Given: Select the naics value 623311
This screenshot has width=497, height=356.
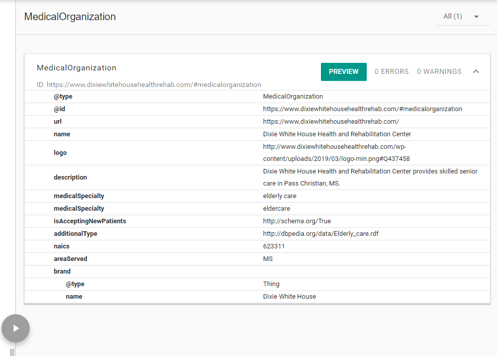Looking at the screenshot, I should (274, 246).
